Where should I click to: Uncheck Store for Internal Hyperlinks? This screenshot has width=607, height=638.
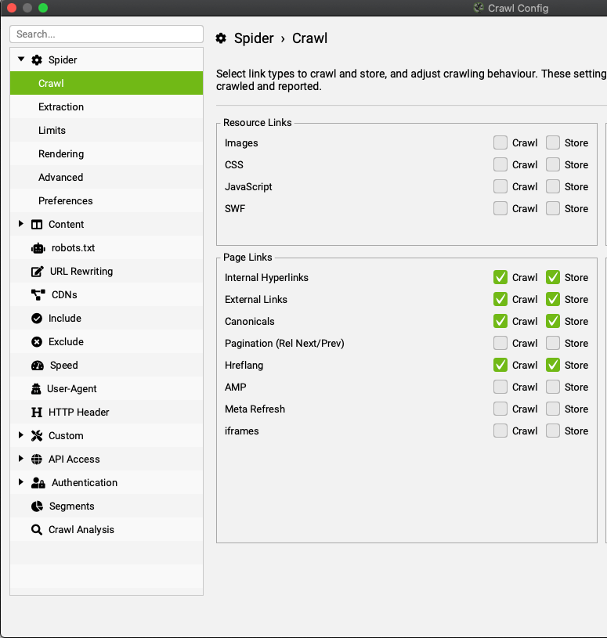[553, 277]
